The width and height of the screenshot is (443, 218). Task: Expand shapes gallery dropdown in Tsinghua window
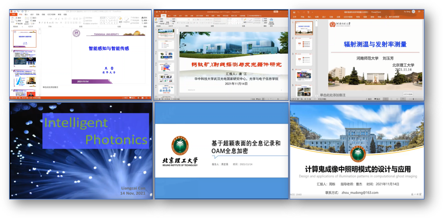click(116, 23)
